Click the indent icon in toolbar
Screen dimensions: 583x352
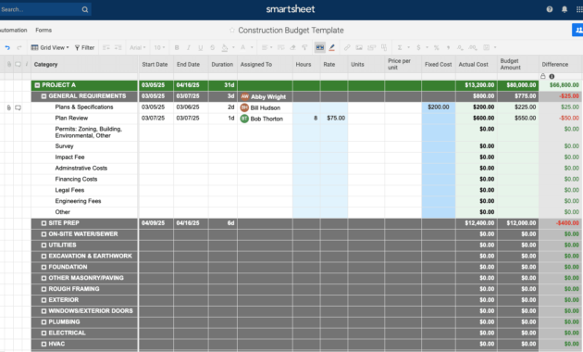(x=118, y=47)
